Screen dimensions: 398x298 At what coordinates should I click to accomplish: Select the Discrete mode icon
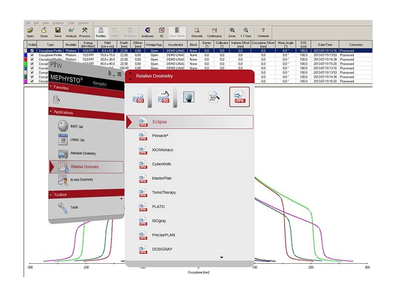pyautogui.click(x=197, y=32)
